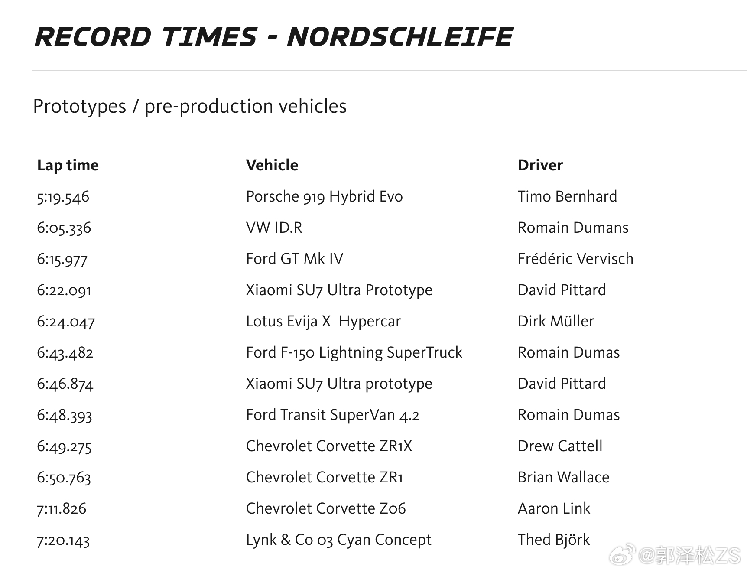Select Xiaomi SU7 Ultra Prototype 6:22.091 row
The width and height of the screenshot is (747, 573).
[x=339, y=290]
